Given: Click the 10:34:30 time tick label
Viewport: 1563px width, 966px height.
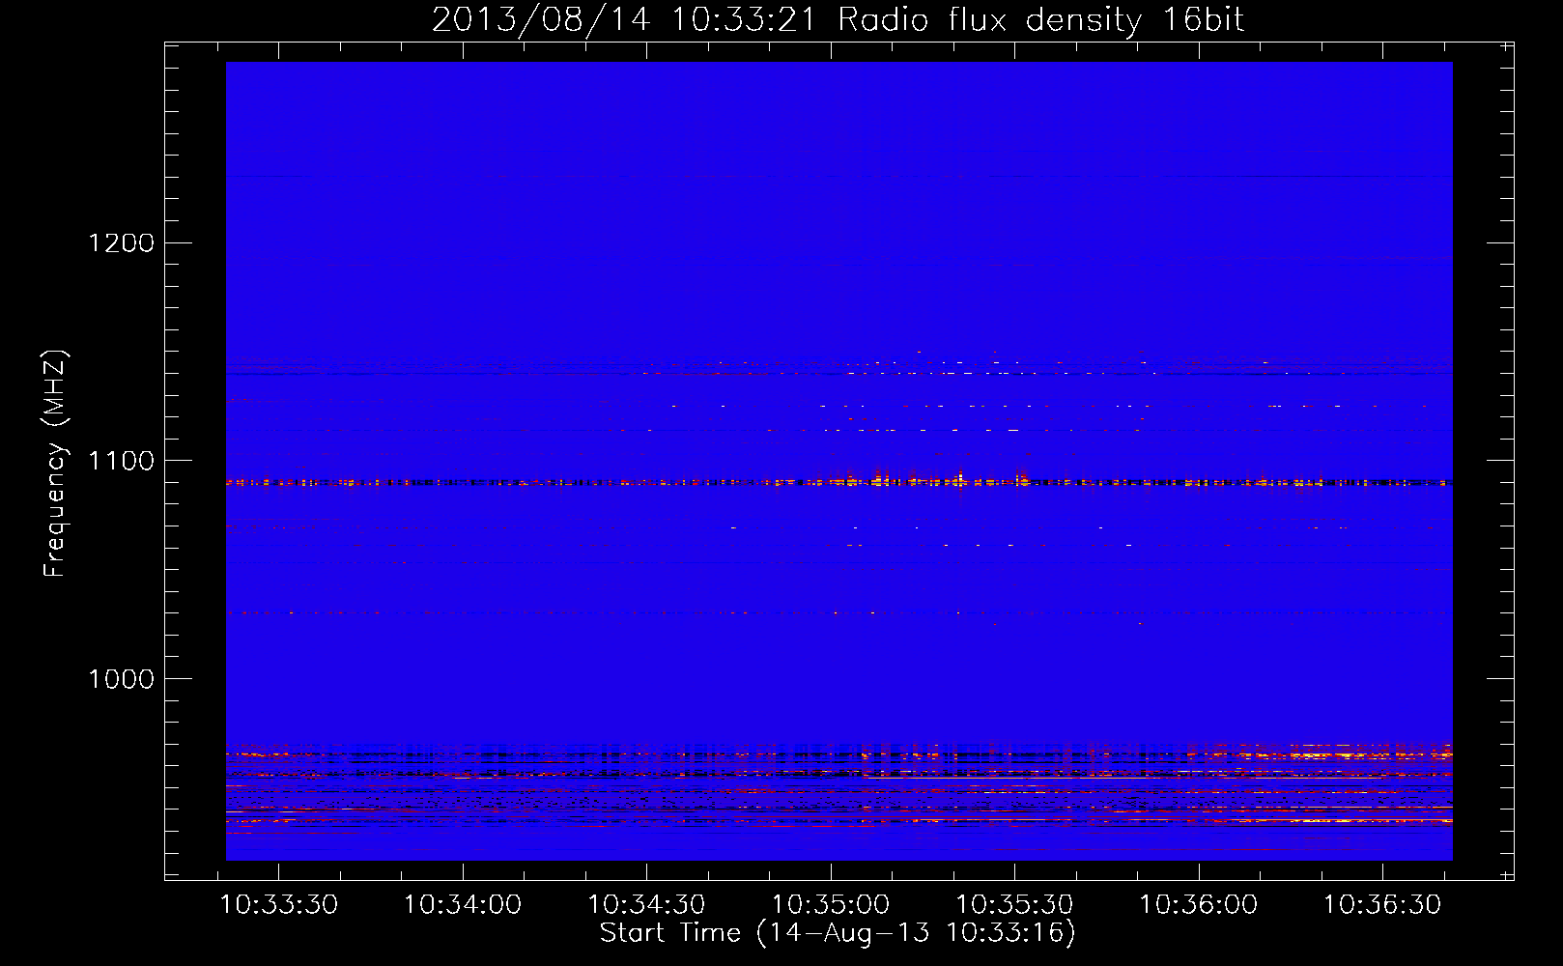Looking at the screenshot, I should tap(646, 905).
